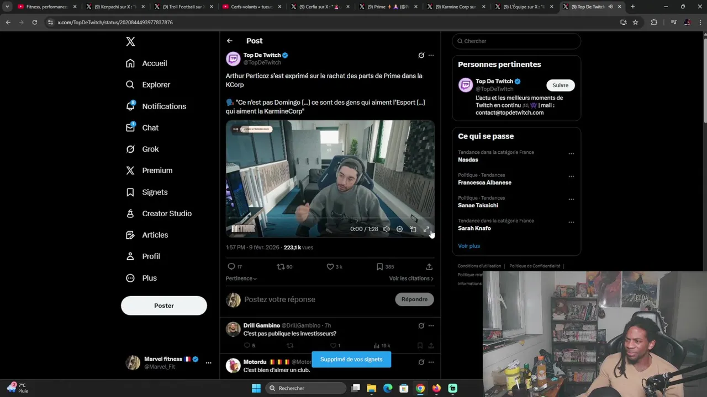This screenshot has height=397, width=707.
Task: Click Répondre button
Action: coord(414,299)
